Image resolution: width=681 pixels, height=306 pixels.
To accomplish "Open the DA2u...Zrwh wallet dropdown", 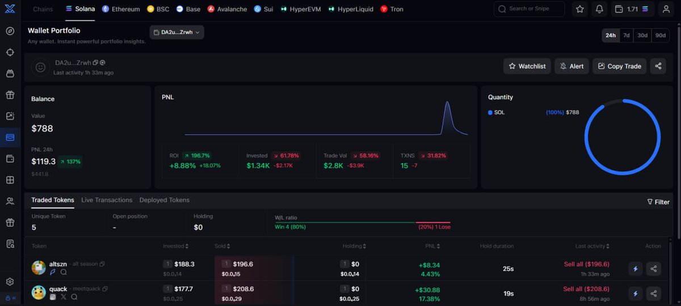I will [x=176, y=32].
